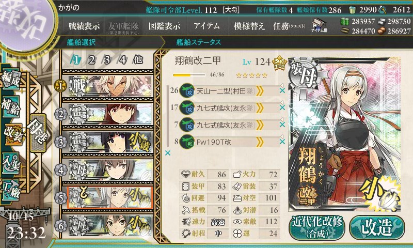
Task: Open the アイテム屋 item shop icon
Action: [319, 26]
